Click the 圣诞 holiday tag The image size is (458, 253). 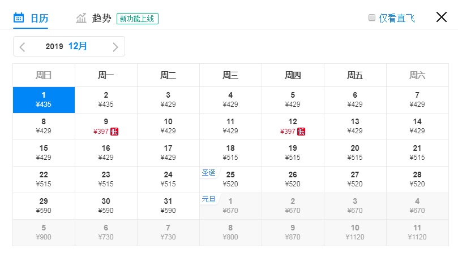(x=208, y=173)
